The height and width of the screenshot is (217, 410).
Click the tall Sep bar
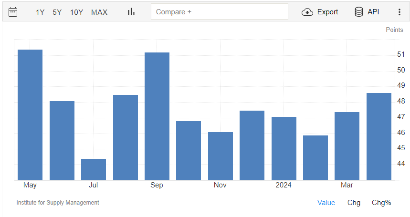[157, 116]
